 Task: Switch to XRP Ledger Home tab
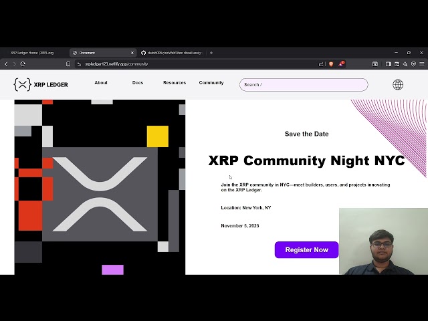coord(32,53)
